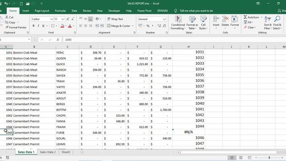
Task: Toggle center alignment
Action: (85, 26)
